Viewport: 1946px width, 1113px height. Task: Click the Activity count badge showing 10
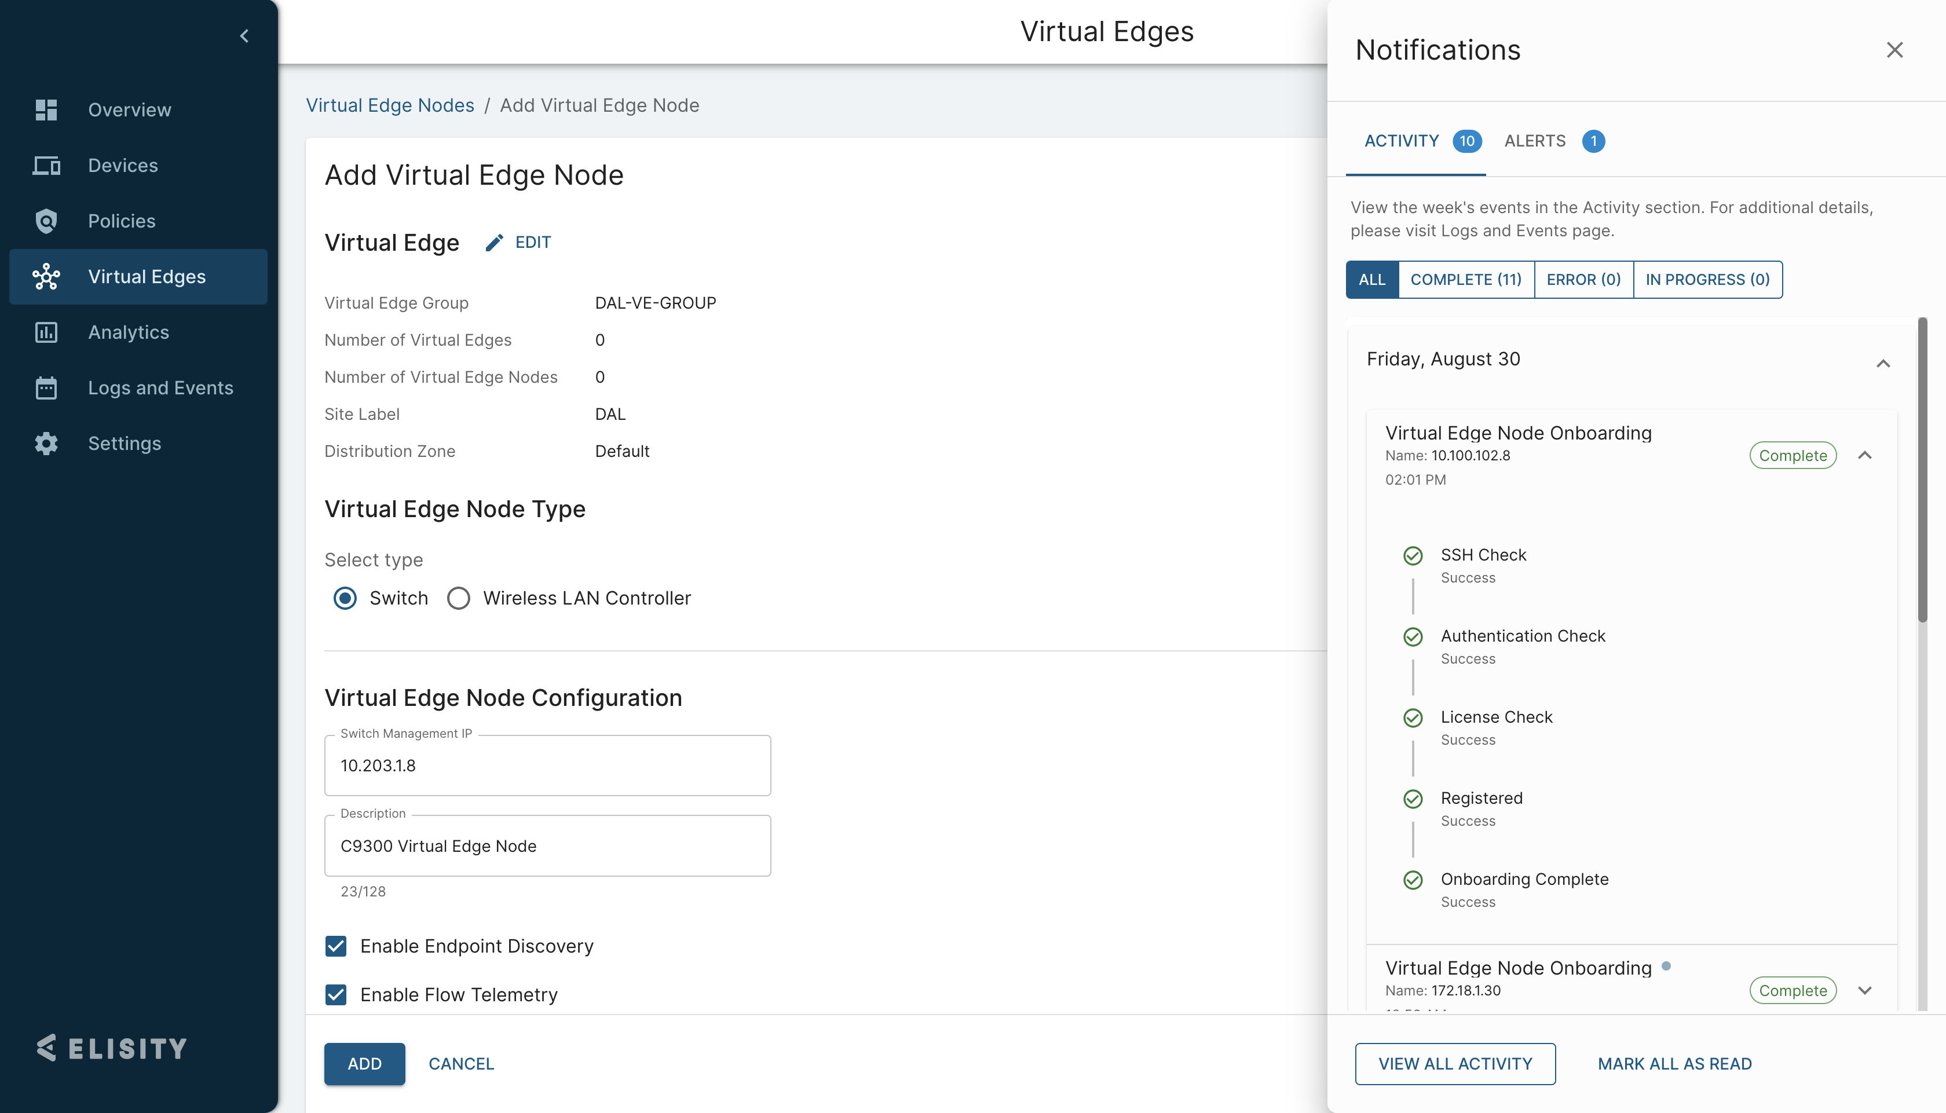pos(1467,141)
